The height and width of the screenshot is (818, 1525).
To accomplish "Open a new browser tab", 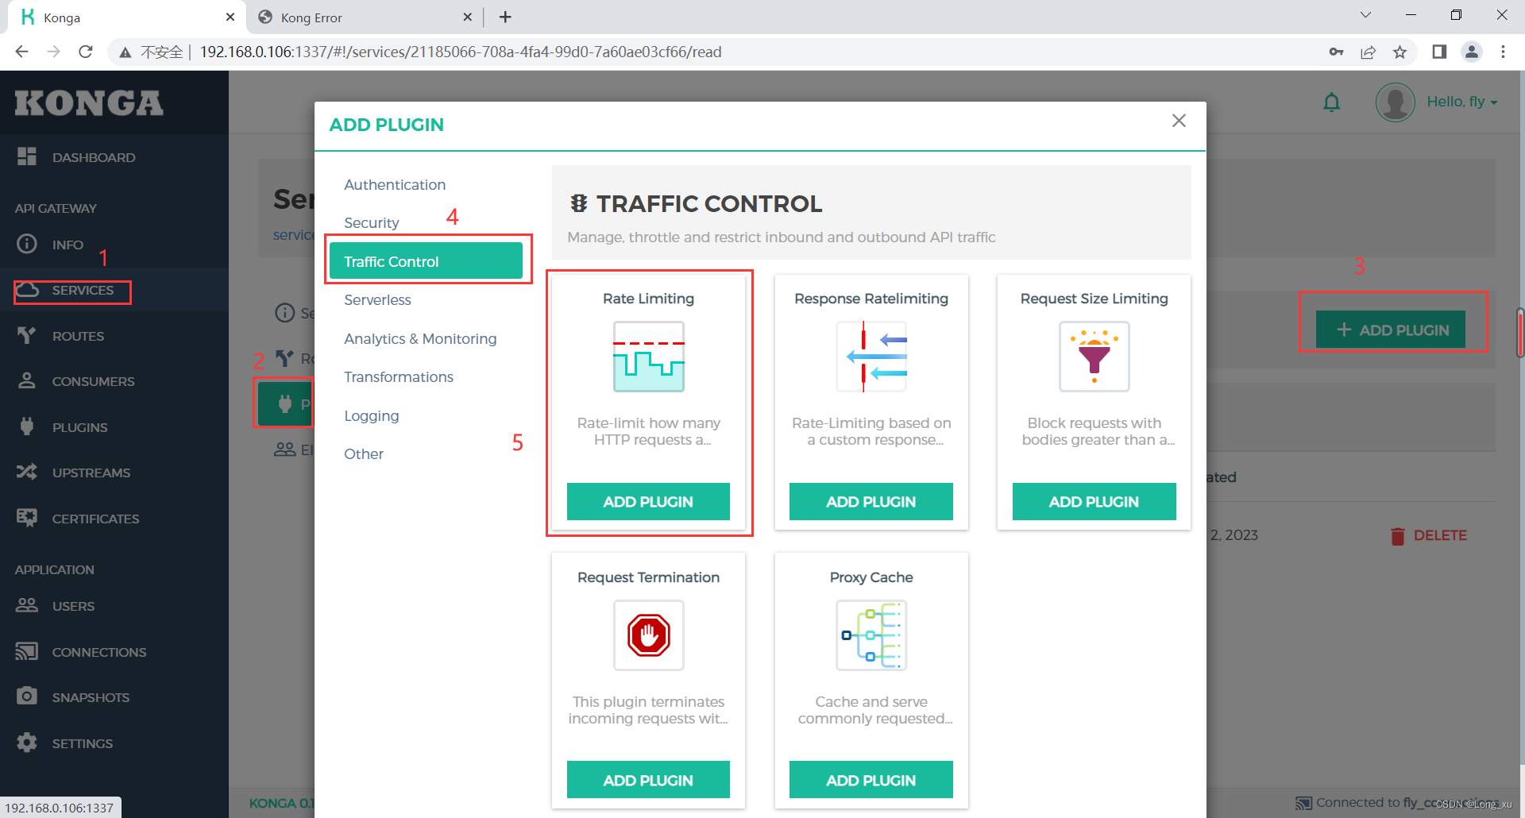I will coord(505,17).
